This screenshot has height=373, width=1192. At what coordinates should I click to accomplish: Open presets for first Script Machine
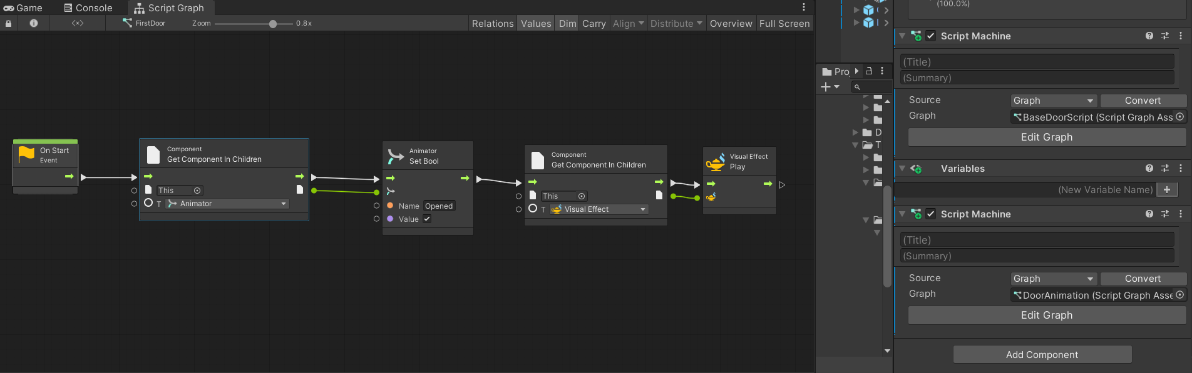point(1164,36)
